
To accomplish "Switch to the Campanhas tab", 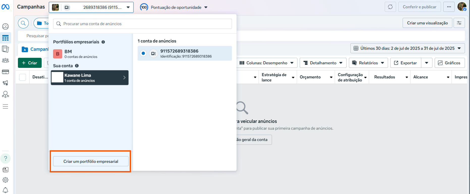I will (x=35, y=49).
